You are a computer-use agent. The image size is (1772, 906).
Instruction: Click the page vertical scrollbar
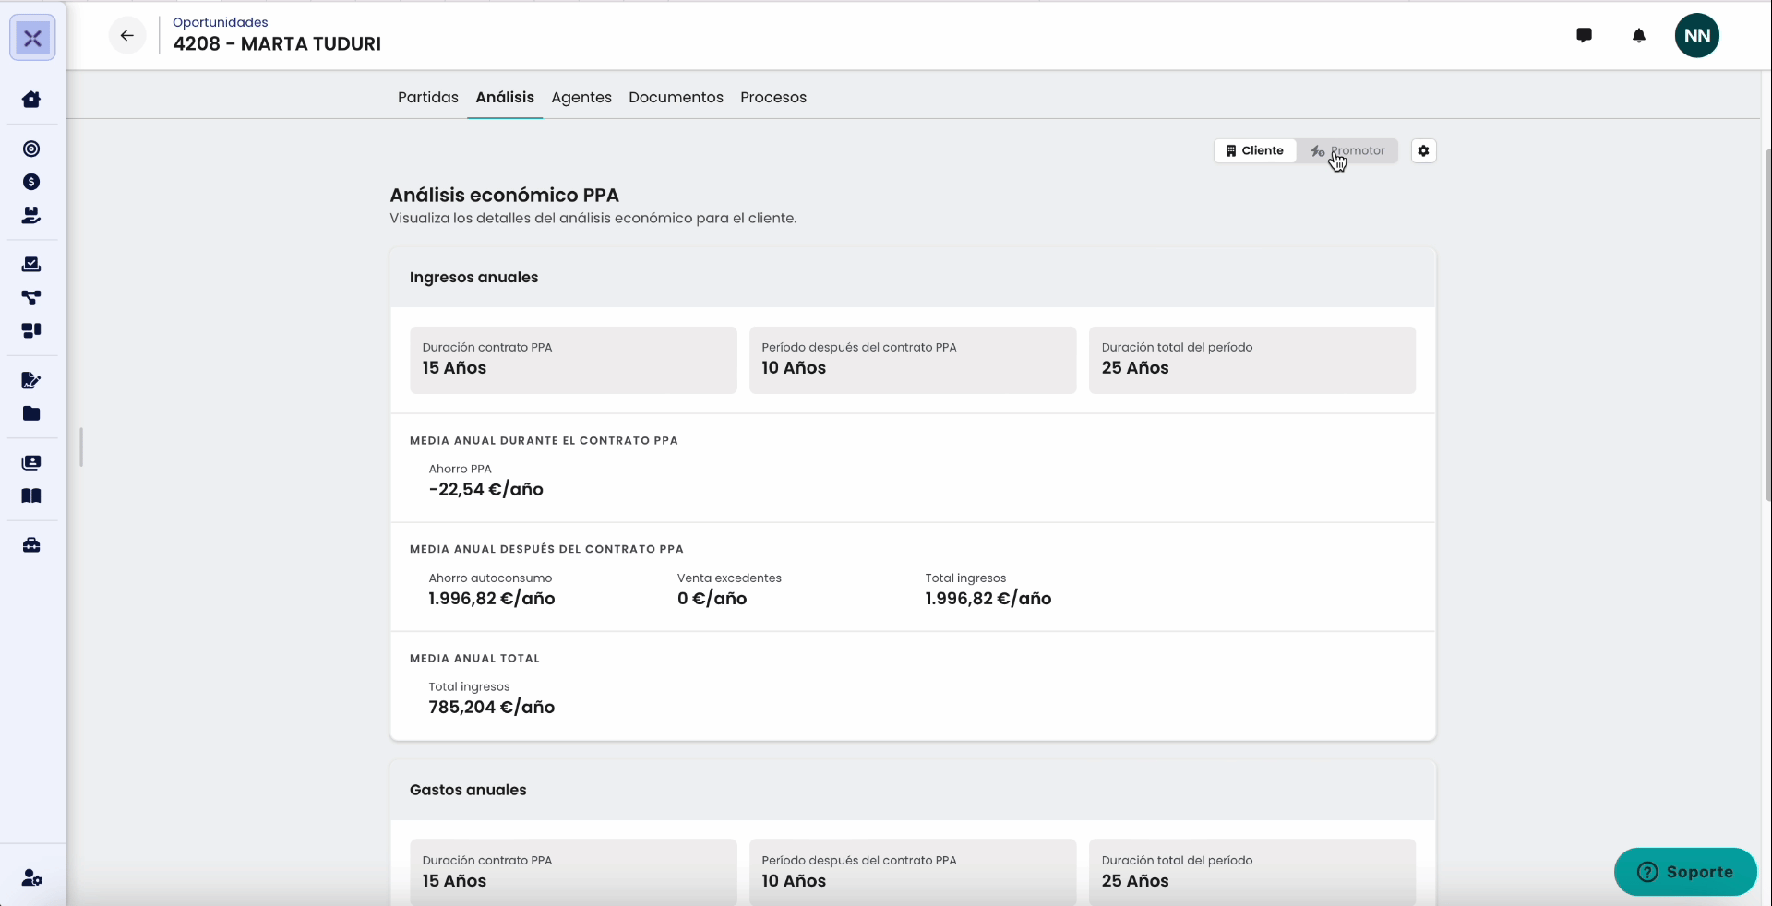coord(1766,323)
